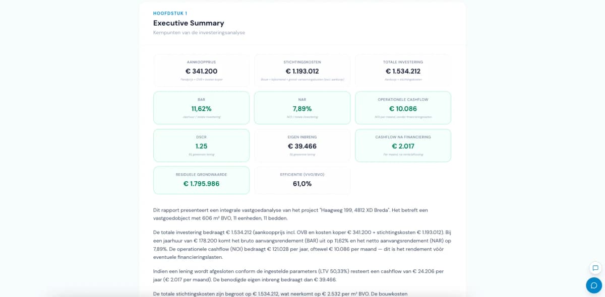Select the Aankoopprijs € 341.200 card

pyautogui.click(x=201, y=70)
